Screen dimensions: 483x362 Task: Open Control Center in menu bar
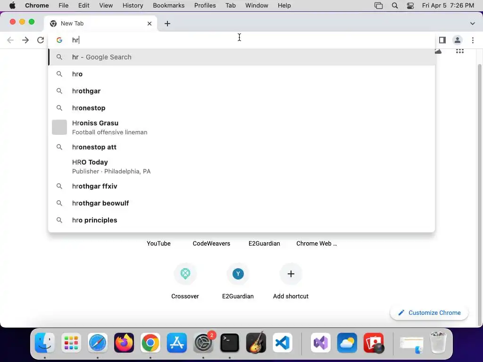click(x=410, y=6)
